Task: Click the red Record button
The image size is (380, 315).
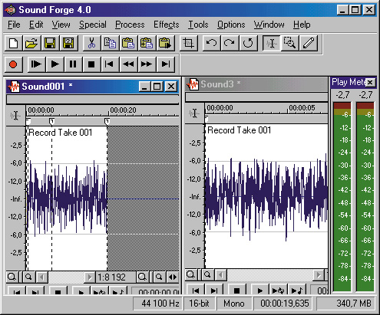Action: (13, 64)
